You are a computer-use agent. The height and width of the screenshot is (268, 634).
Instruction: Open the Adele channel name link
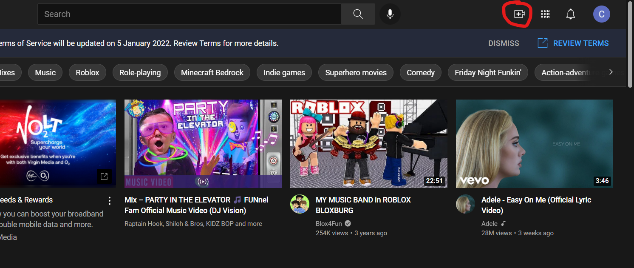[x=490, y=223]
